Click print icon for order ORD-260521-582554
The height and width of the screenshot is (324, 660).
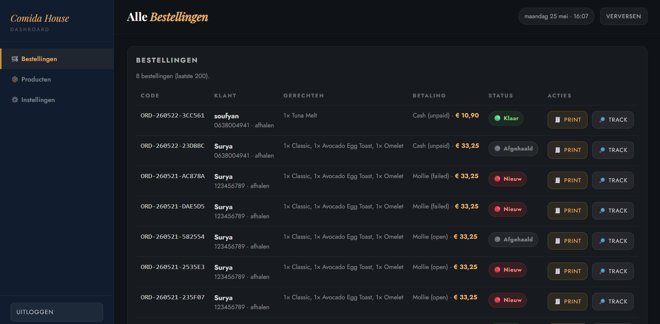557,241
